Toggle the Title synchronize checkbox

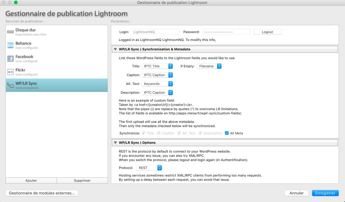143,133
